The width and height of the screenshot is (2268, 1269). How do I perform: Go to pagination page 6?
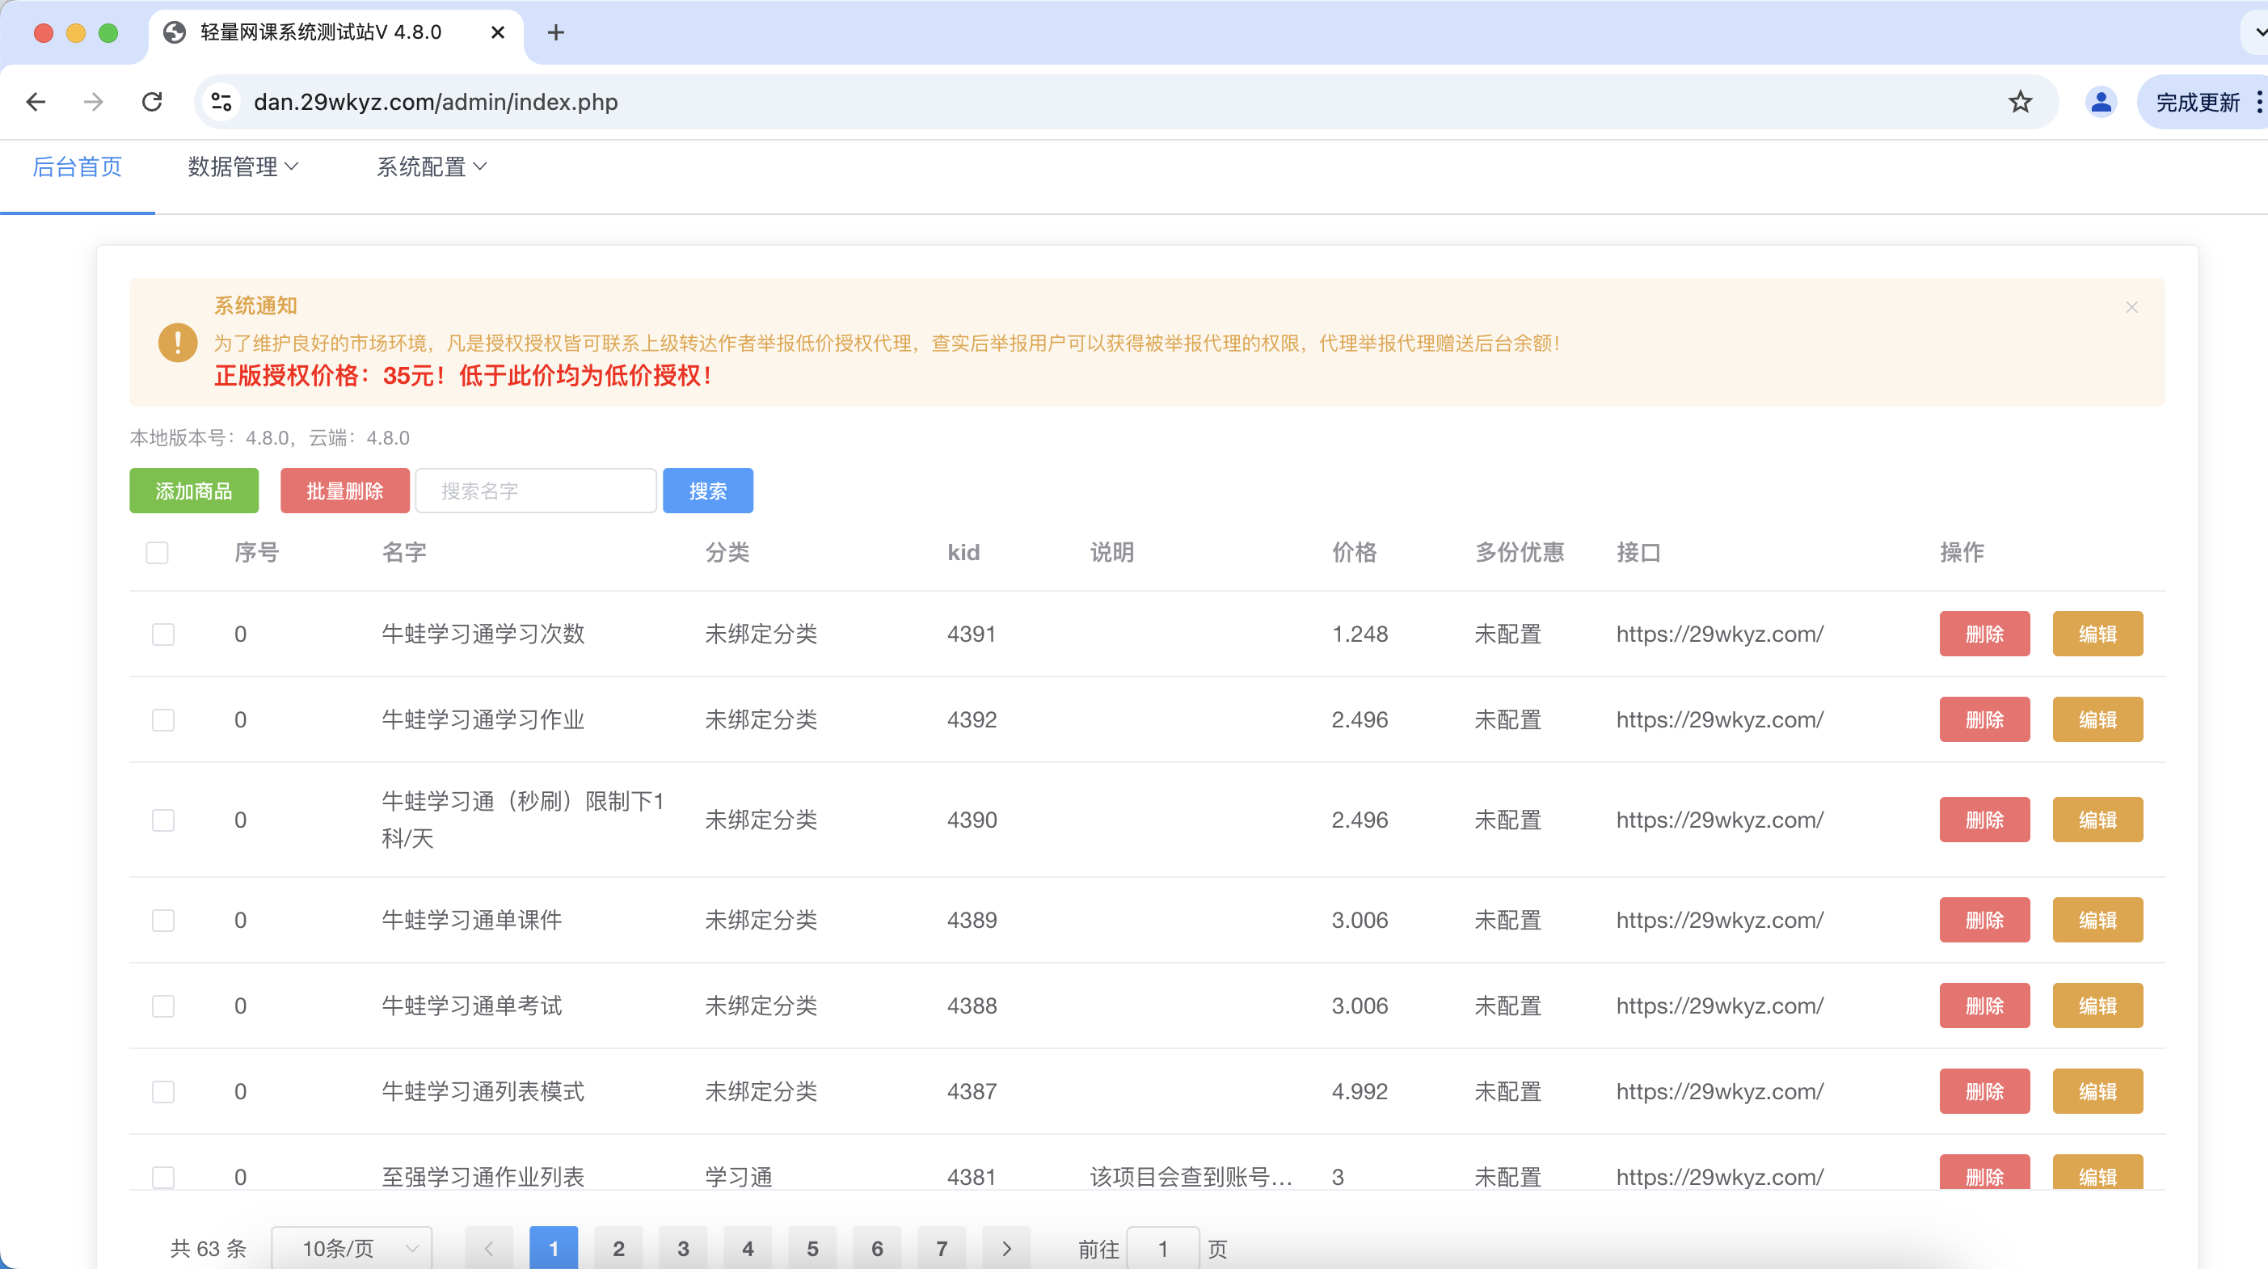(x=877, y=1248)
